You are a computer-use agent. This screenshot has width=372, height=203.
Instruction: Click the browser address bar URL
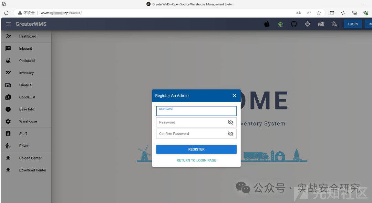(x=61, y=13)
